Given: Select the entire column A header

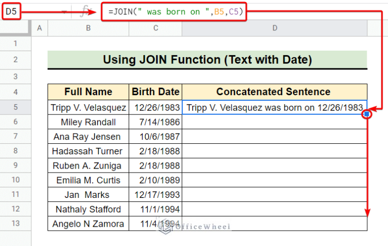Looking at the screenshot, I should click(39, 28).
